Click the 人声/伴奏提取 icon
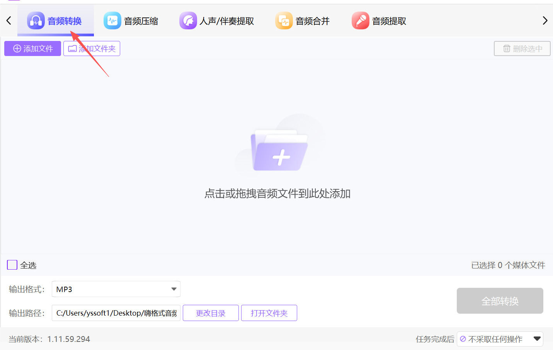 coord(188,21)
